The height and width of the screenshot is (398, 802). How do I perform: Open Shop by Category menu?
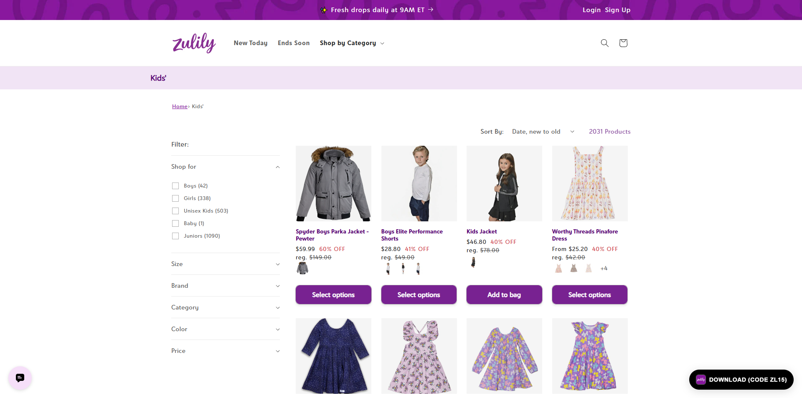(352, 43)
